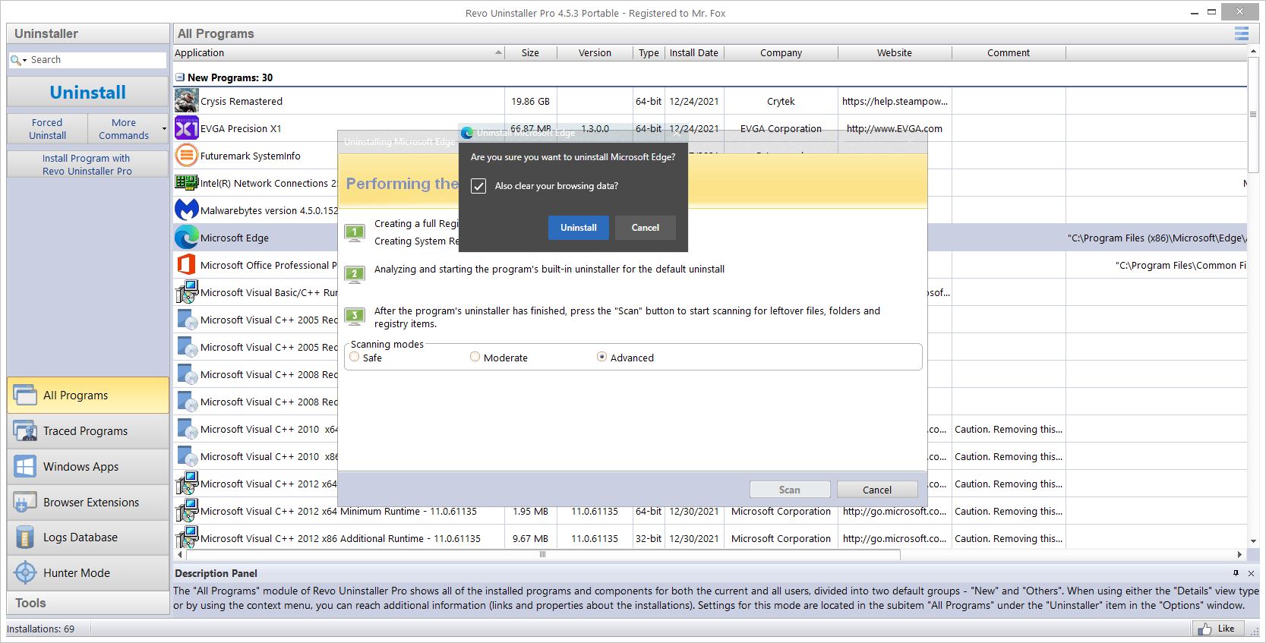Pin the Description Panel
1266x643 pixels.
click(1236, 573)
